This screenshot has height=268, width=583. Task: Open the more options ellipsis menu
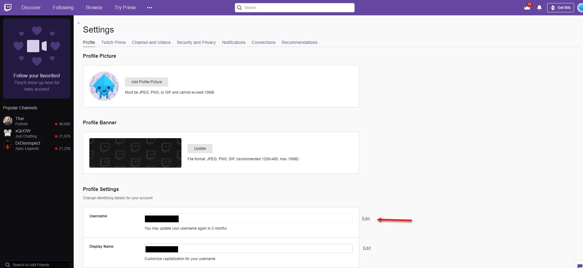pyautogui.click(x=150, y=8)
